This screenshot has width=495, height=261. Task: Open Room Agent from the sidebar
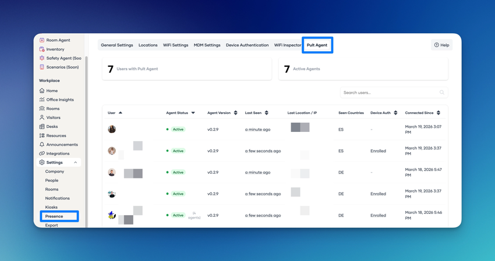pos(58,40)
